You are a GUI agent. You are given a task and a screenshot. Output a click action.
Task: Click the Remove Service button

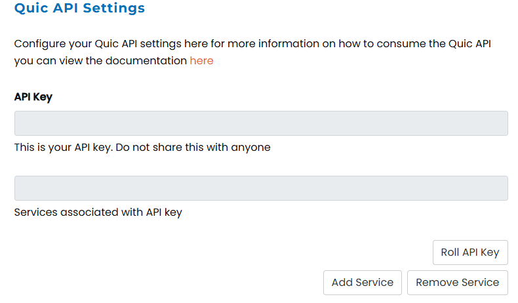tap(457, 283)
